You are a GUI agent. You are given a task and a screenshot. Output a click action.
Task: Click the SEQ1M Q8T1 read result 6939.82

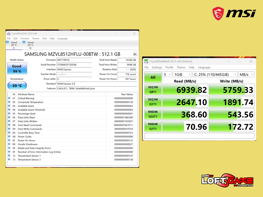(x=185, y=90)
